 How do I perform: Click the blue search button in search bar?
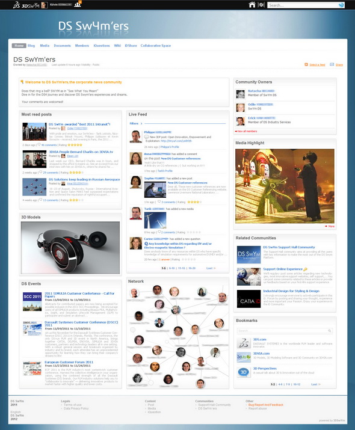pos(341,5)
